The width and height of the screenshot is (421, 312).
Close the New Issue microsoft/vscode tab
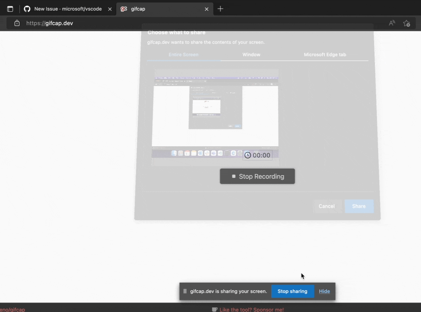pos(110,9)
